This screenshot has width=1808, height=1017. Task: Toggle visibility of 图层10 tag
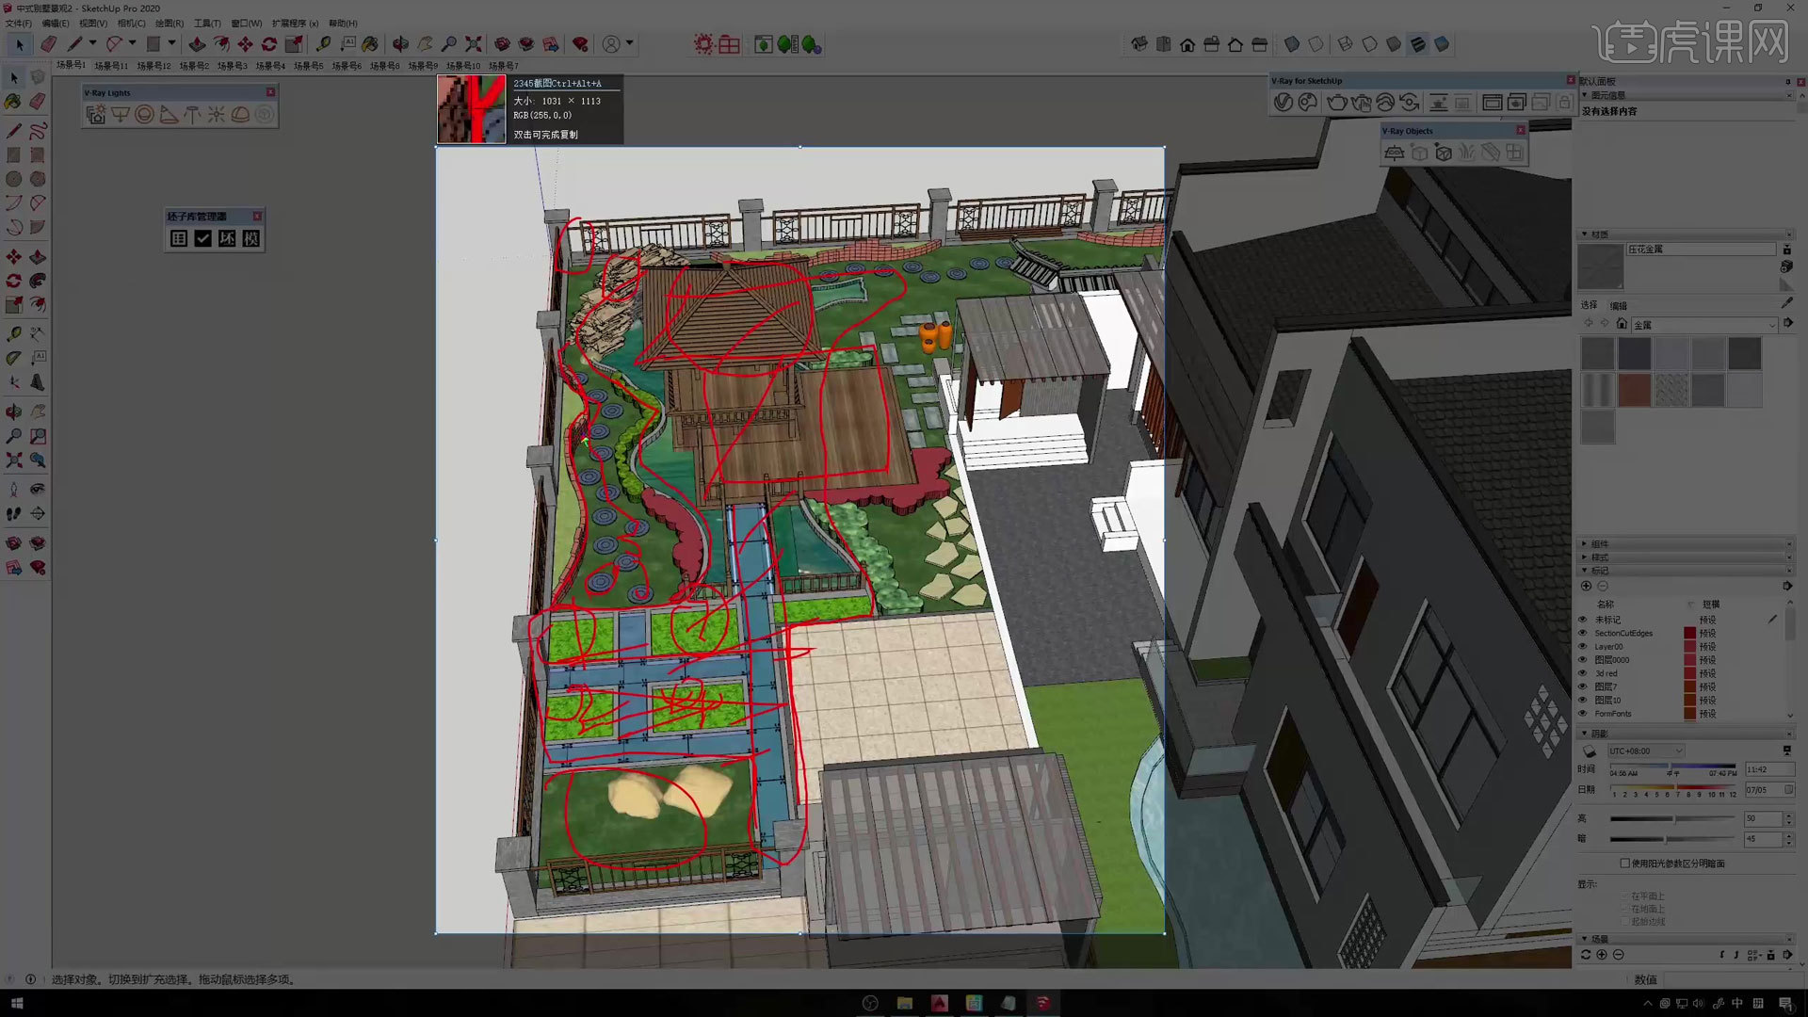[x=1583, y=701]
